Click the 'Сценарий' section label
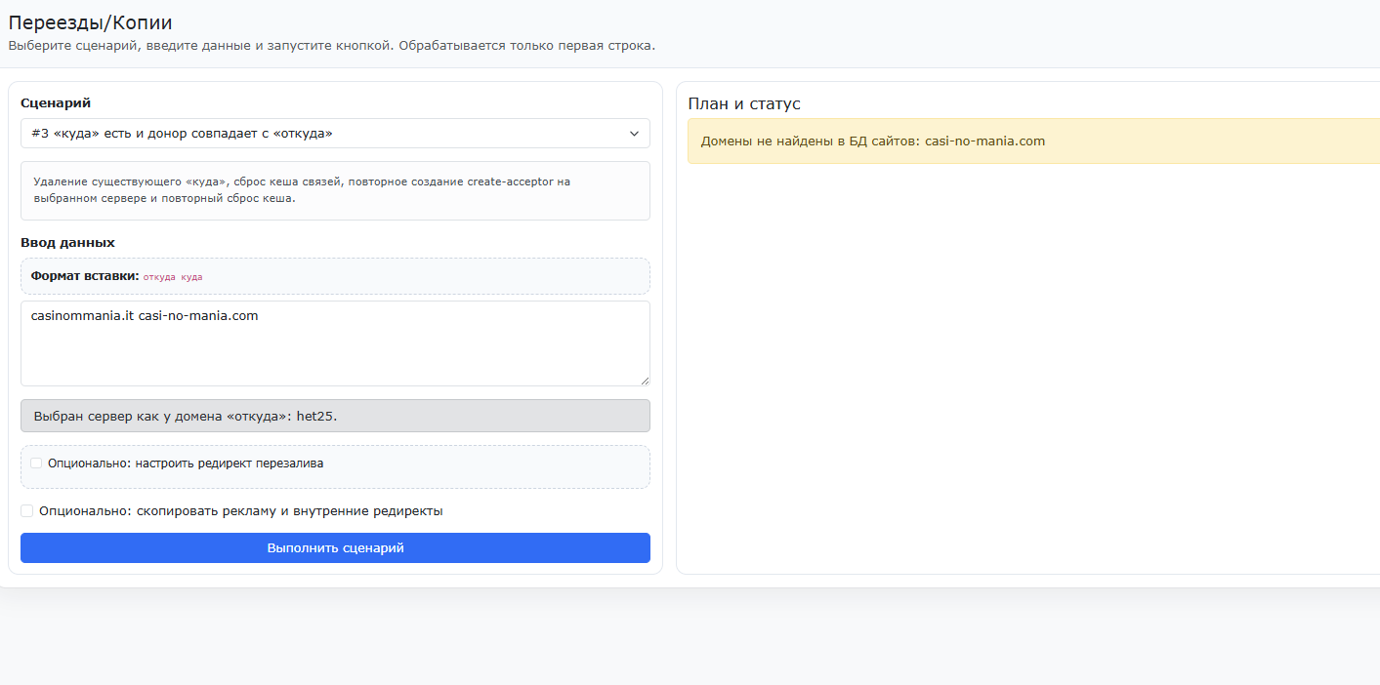The image size is (1380, 685). [x=56, y=103]
